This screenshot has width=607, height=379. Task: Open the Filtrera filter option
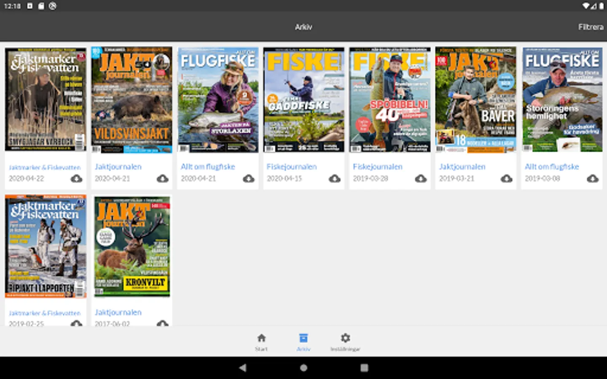coord(591,27)
